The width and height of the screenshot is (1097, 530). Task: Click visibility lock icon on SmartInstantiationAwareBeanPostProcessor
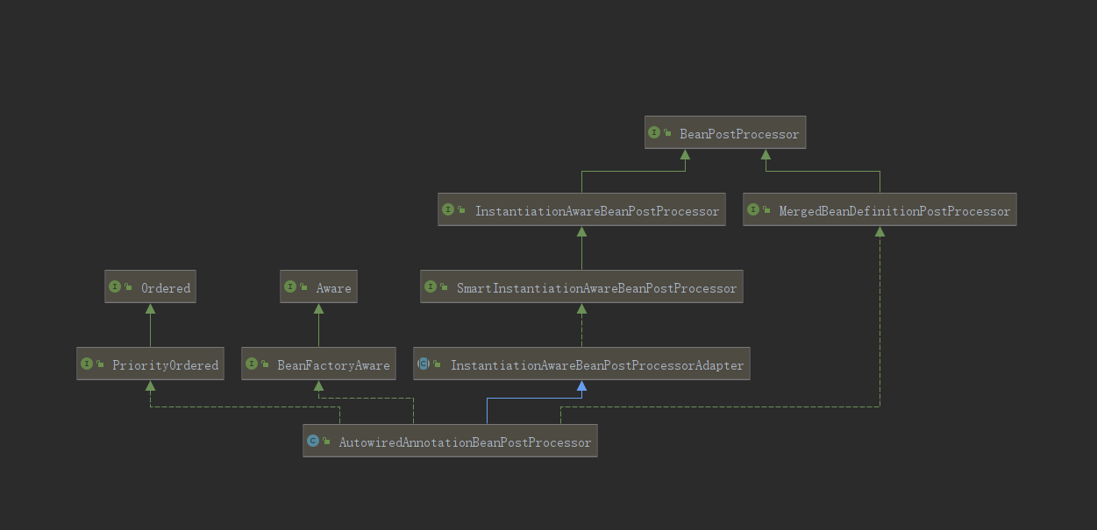444,288
